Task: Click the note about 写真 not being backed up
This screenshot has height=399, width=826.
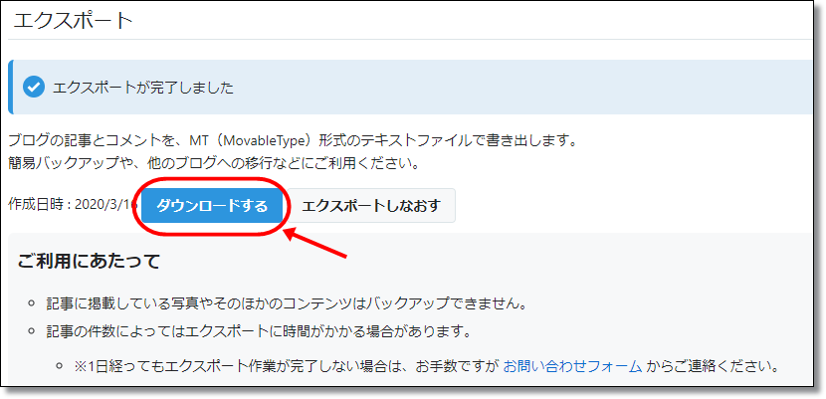Action: (x=287, y=303)
